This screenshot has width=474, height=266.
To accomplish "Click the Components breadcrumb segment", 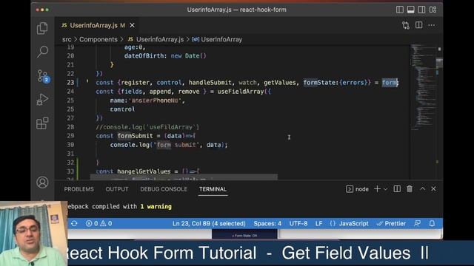I will coord(99,39).
